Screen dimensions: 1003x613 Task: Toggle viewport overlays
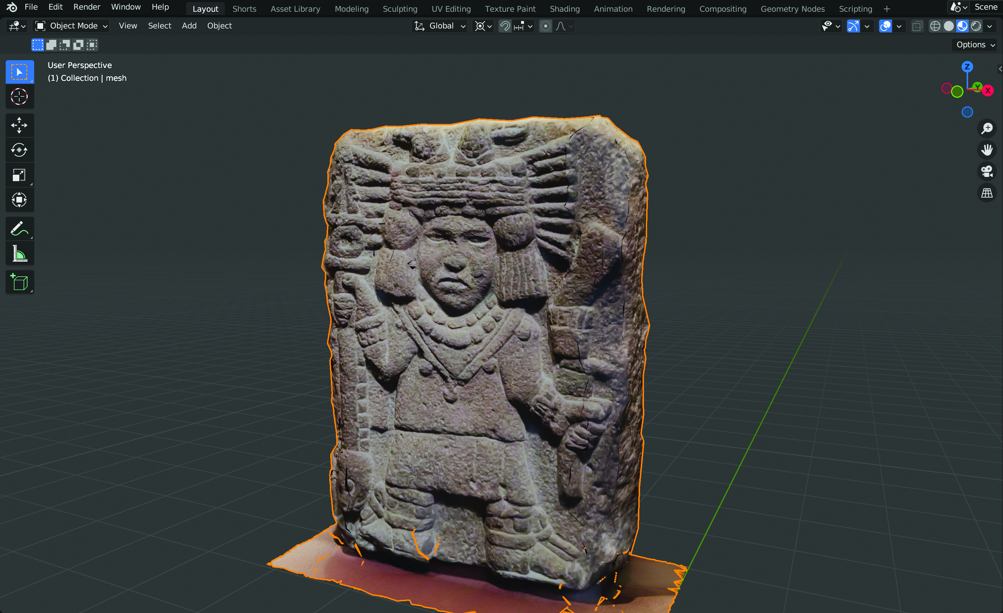pyautogui.click(x=885, y=26)
